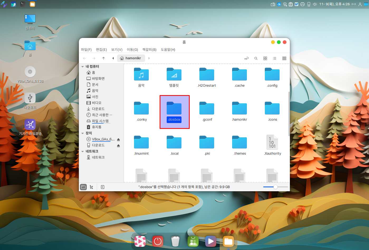The width and height of the screenshot is (369, 250).
Task: Show tree view in the sidebar
Action: coord(92,187)
